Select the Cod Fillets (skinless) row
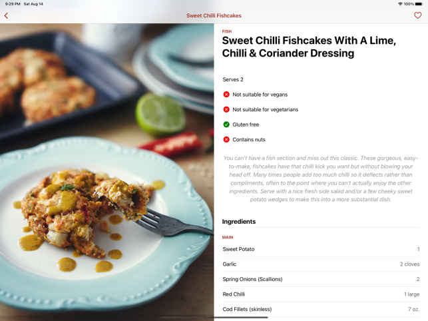 point(321,309)
